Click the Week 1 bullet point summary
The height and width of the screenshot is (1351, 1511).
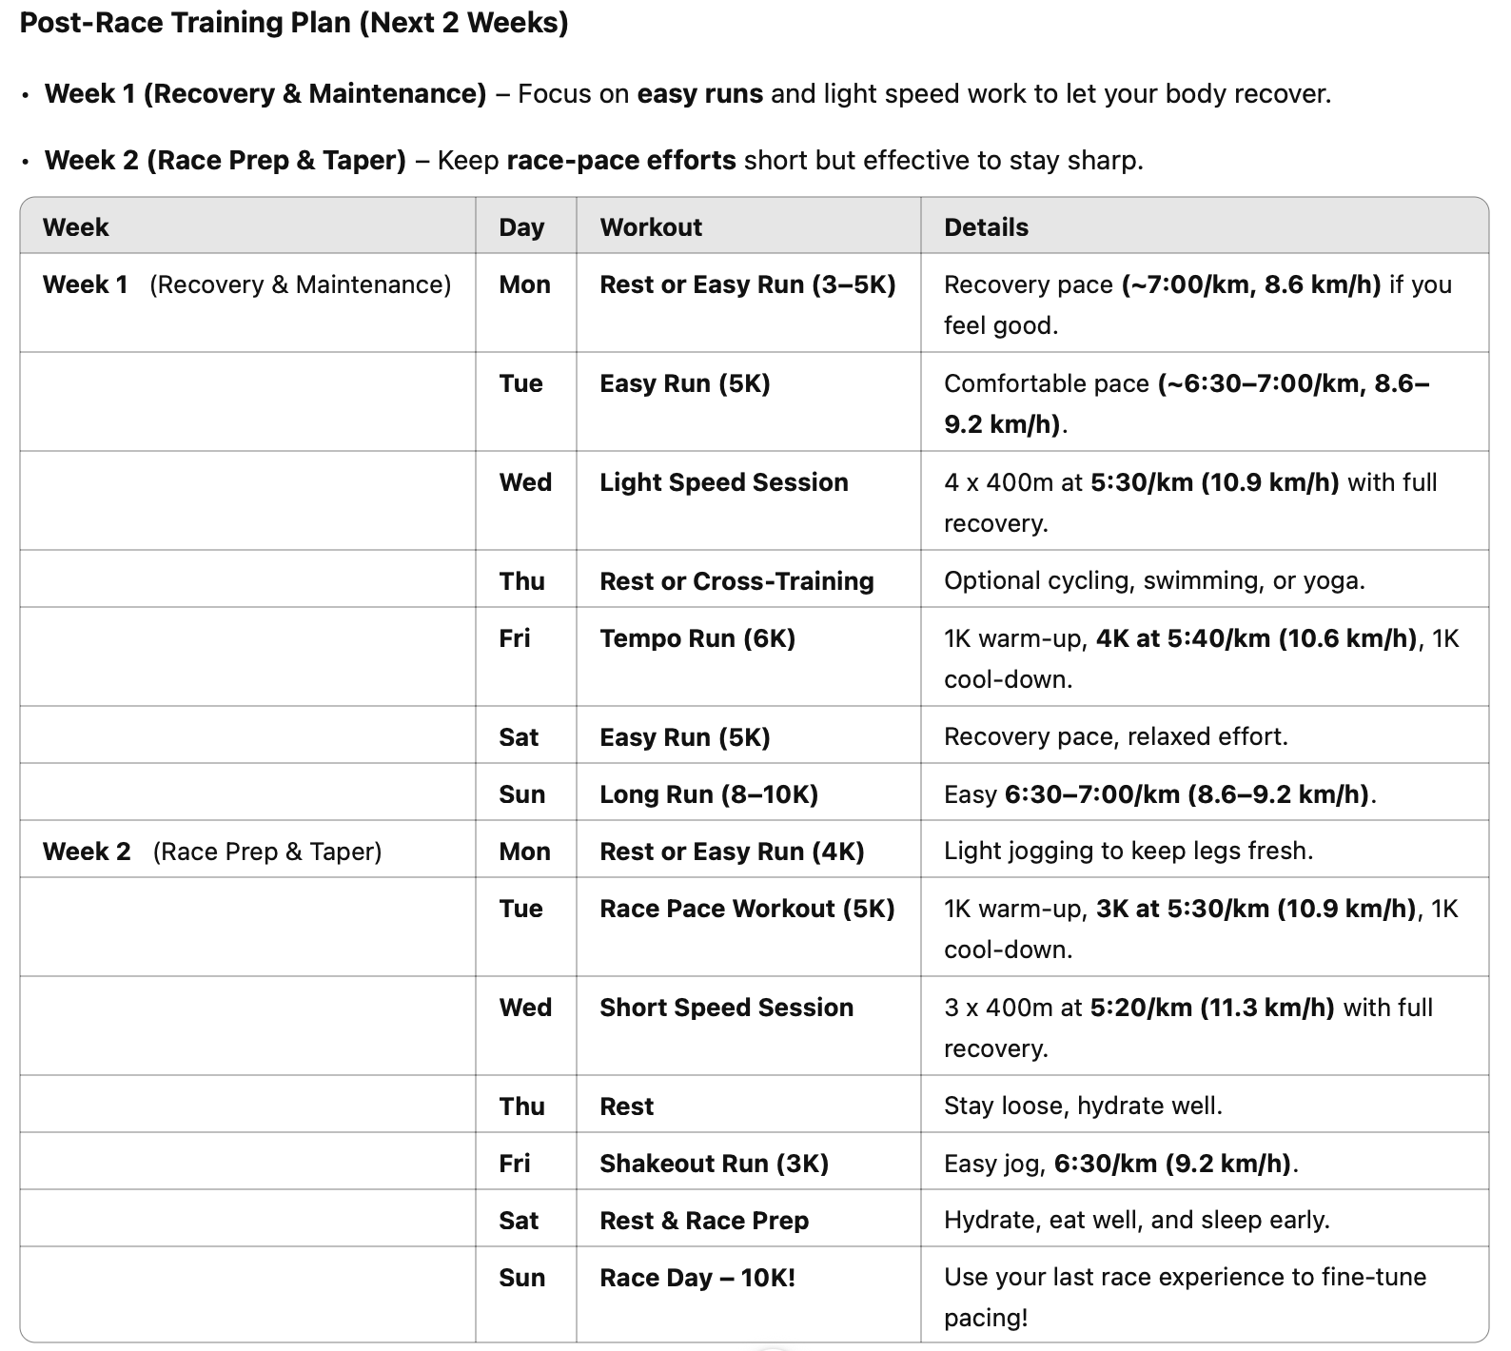pyautogui.click(x=687, y=94)
